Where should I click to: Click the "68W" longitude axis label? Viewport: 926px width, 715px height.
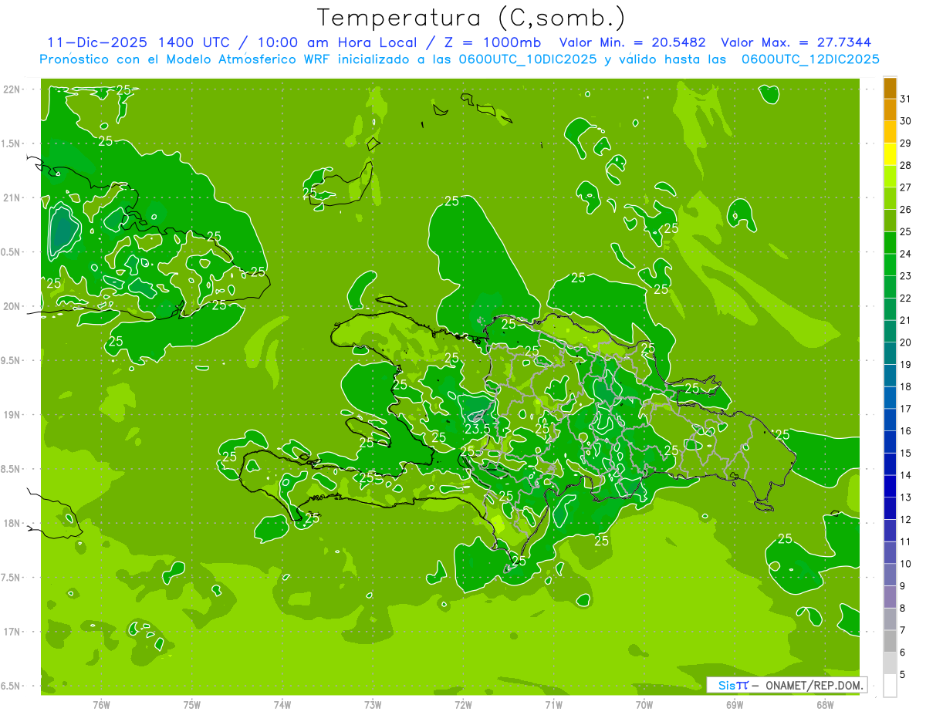[825, 704]
